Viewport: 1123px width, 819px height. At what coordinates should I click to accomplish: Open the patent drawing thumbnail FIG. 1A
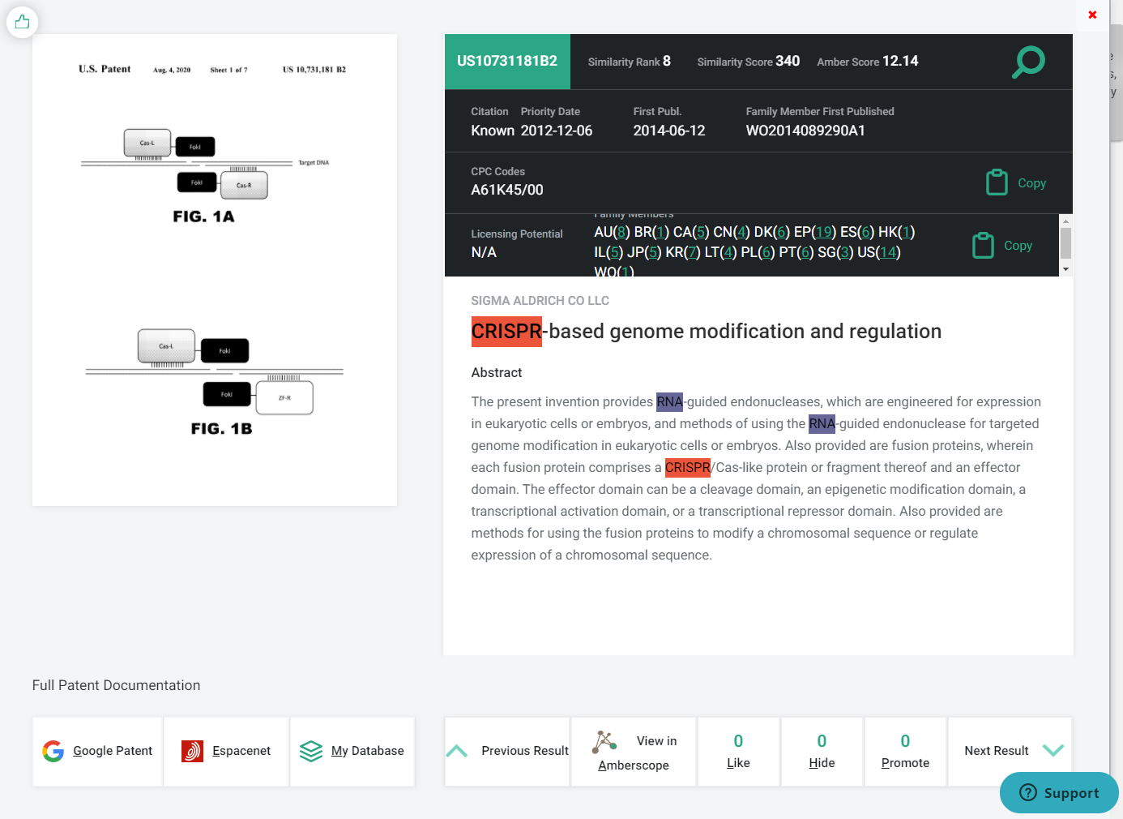(x=215, y=270)
